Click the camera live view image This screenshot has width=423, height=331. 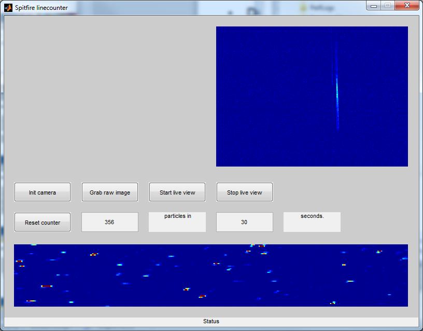[312, 96]
